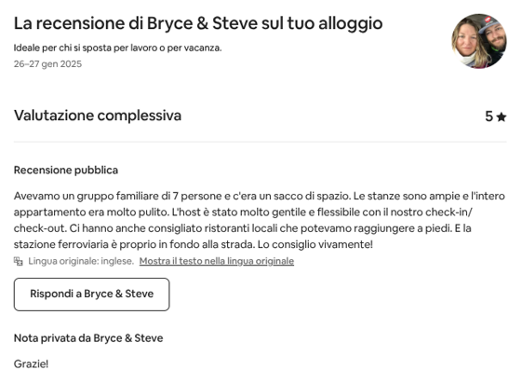This screenshot has width=522, height=370.
Task: Click the translation icon before Lingua originale
Action: coord(19,261)
